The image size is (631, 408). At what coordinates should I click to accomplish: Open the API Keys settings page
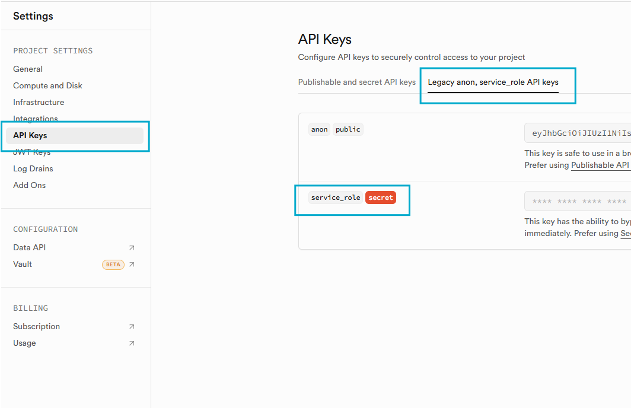(x=30, y=135)
